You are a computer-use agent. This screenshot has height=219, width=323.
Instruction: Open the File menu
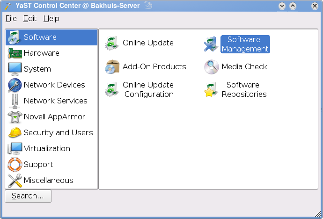[x=11, y=19]
